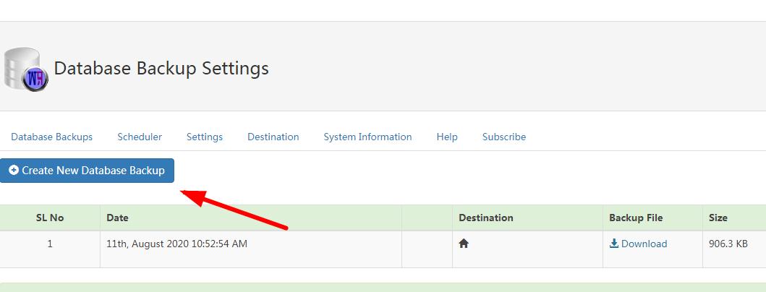Image resolution: width=766 pixels, height=292 pixels.
Task: Click the SL No column header
Action: [x=50, y=218]
